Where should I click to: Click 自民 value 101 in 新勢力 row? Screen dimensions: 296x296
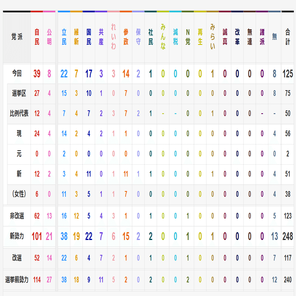(37, 236)
